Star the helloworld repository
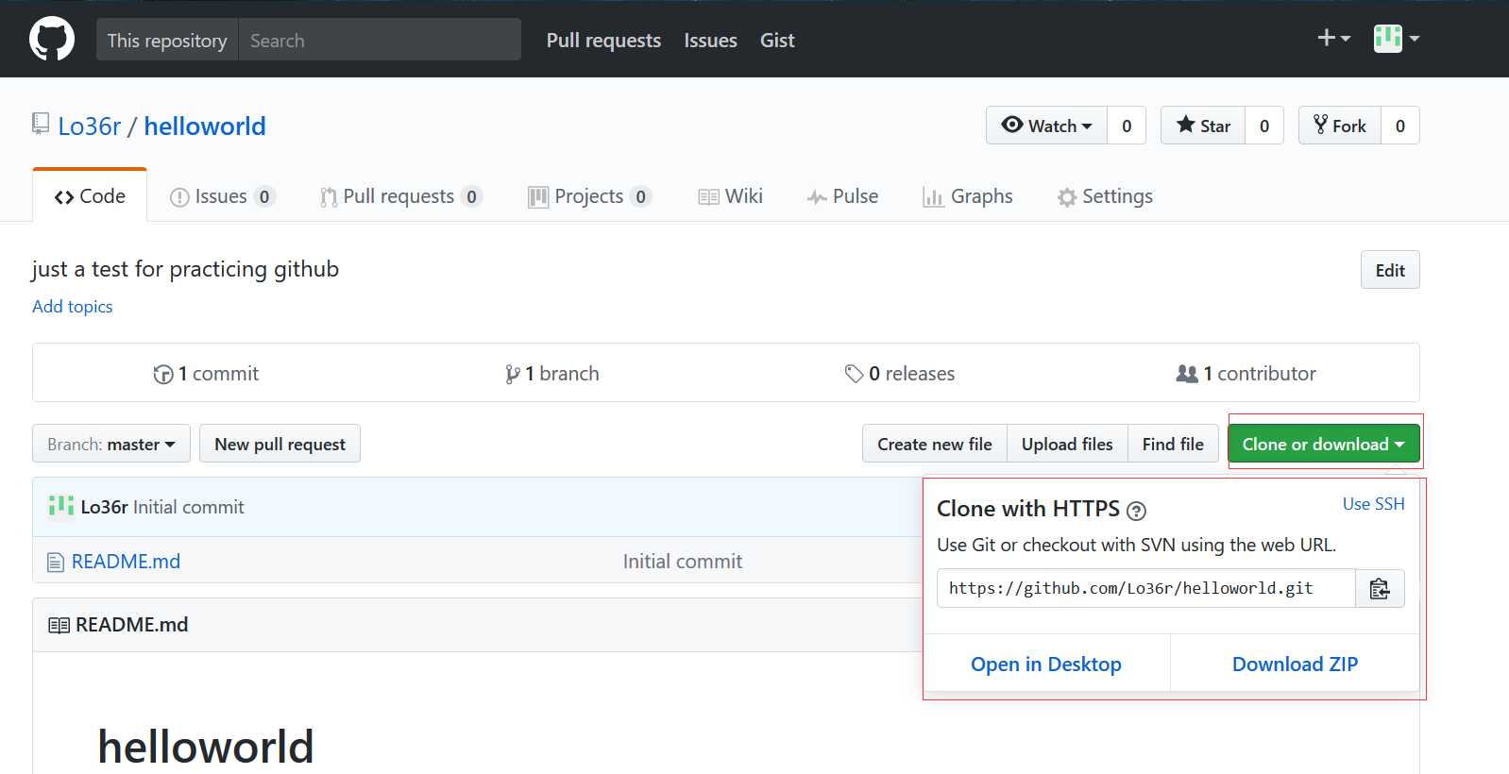 1203,126
